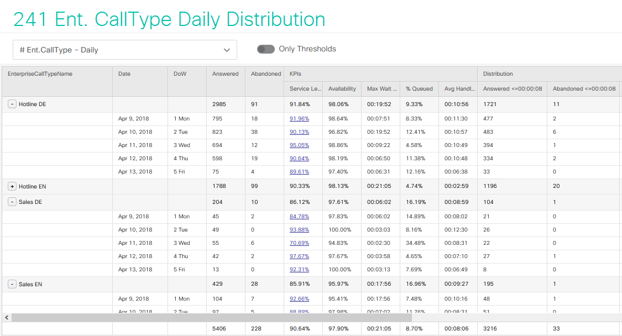Click the Availability column header

pos(342,89)
